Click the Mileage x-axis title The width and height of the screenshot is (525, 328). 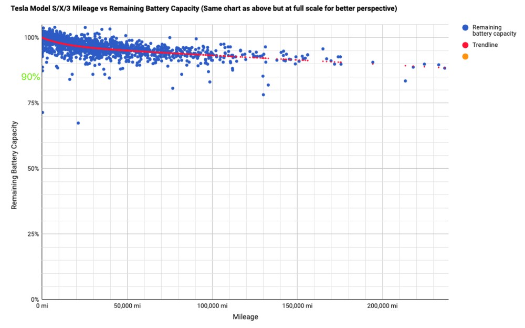coord(245,317)
